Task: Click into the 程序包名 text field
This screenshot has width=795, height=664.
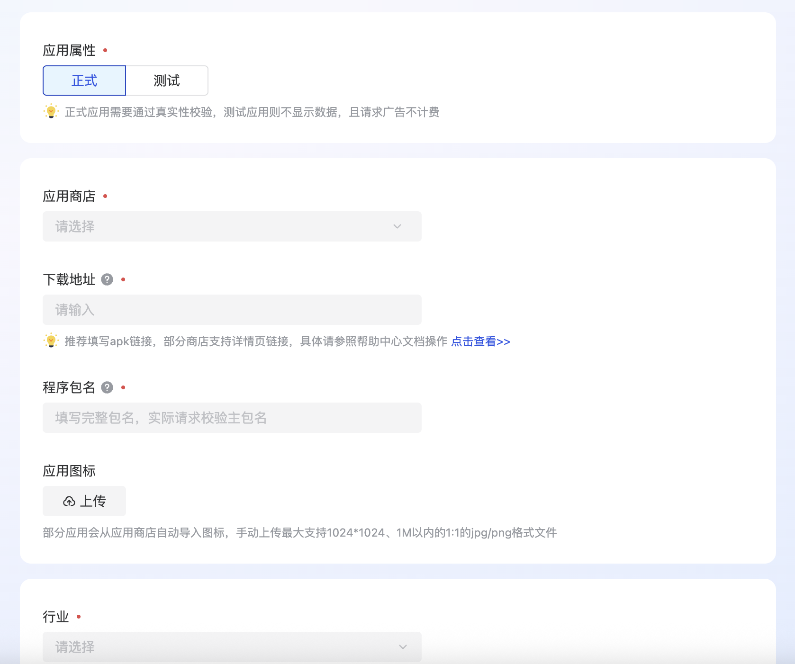Action: (x=232, y=418)
